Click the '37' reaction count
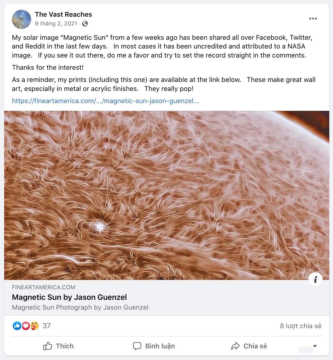Screen dimensions: 333x360 (x=46, y=326)
